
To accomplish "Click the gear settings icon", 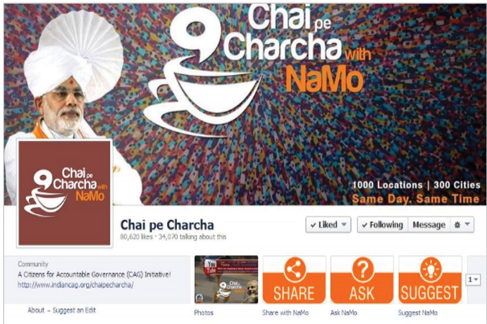I will [x=457, y=225].
